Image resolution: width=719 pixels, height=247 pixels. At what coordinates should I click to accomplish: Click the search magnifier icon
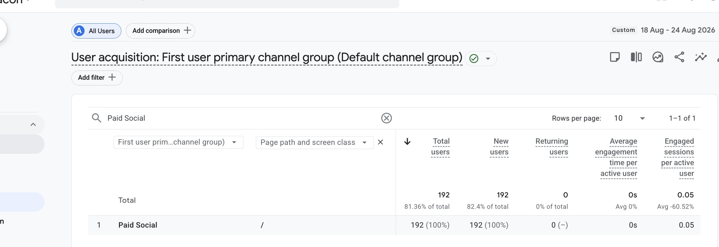click(96, 118)
